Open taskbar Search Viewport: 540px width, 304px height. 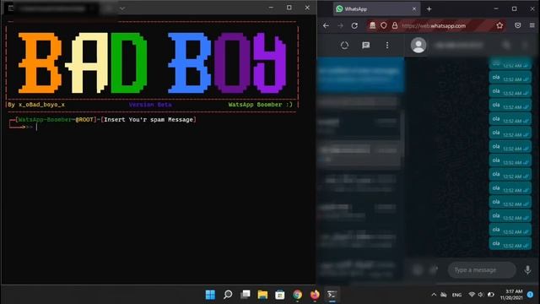coord(228,295)
